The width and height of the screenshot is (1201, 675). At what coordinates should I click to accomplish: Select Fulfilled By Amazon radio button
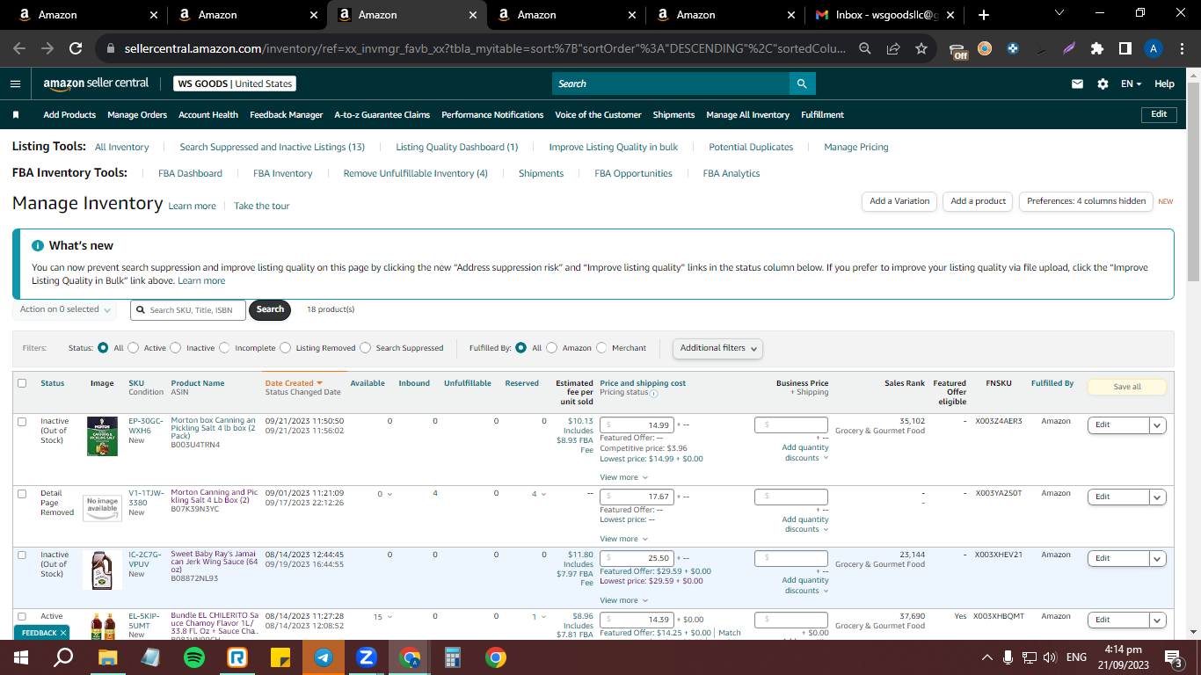pyautogui.click(x=552, y=348)
